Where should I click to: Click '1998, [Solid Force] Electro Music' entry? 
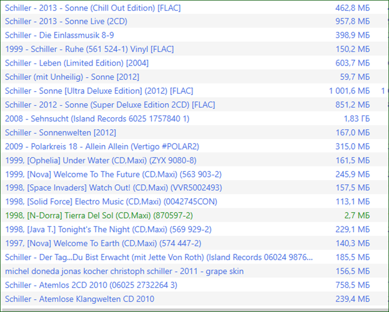[x=111, y=201]
